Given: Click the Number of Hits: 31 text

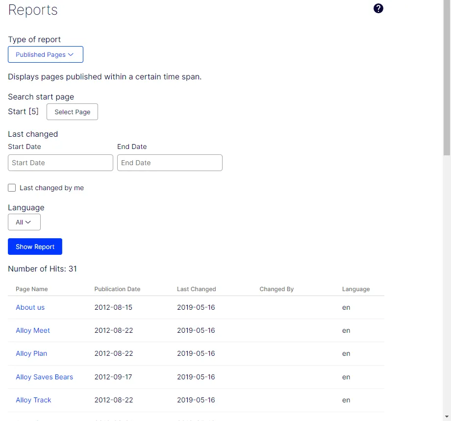Looking at the screenshot, I should pyautogui.click(x=42, y=269).
